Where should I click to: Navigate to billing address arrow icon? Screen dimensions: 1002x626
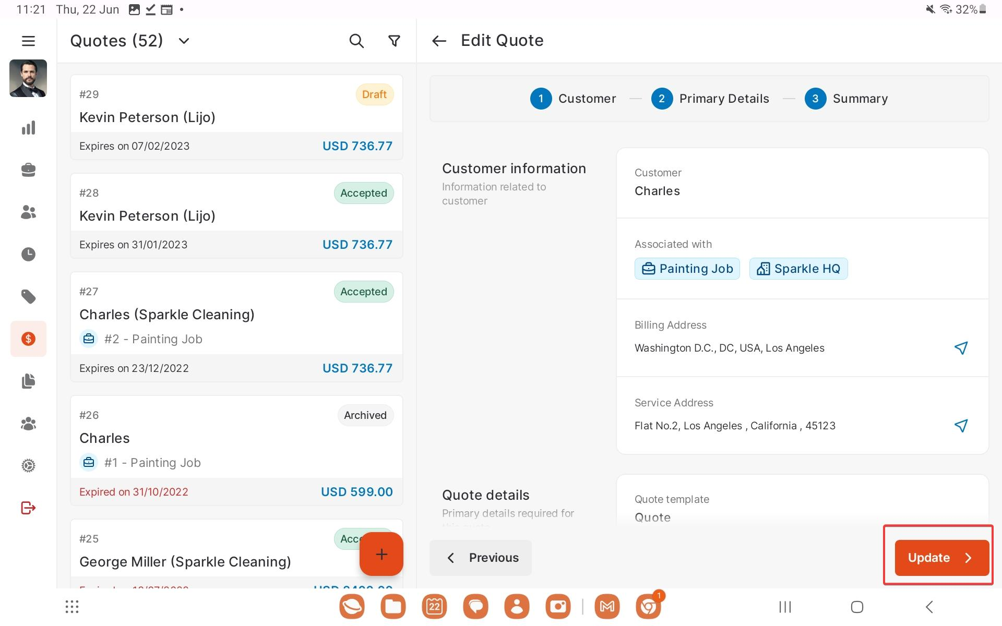pyautogui.click(x=961, y=348)
